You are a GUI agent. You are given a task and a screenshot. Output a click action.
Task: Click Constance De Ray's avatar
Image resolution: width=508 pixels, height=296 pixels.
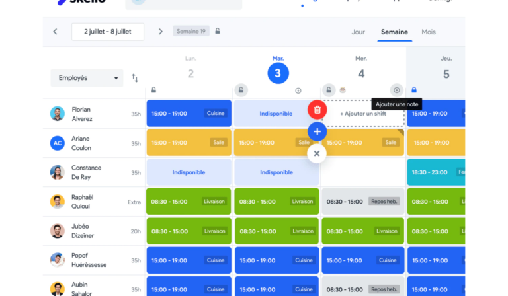58,172
